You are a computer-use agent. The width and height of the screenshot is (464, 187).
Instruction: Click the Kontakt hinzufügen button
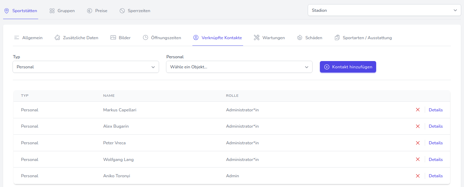click(x=348, y=67)
